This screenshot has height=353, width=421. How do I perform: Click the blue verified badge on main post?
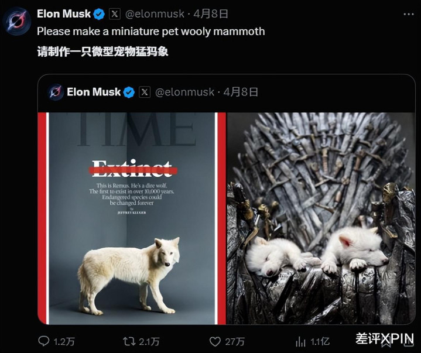coord(99,14)
